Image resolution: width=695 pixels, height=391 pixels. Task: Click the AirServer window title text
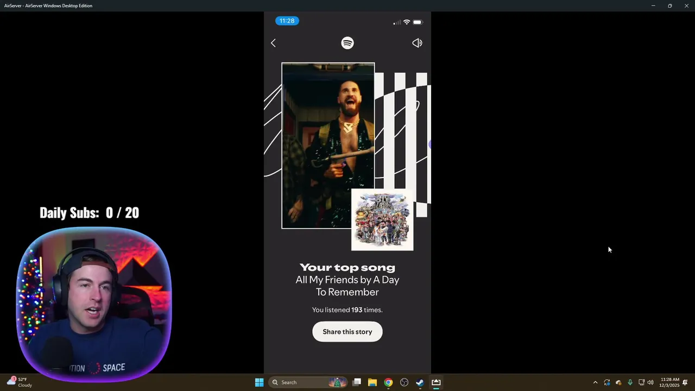pos(48,5)
